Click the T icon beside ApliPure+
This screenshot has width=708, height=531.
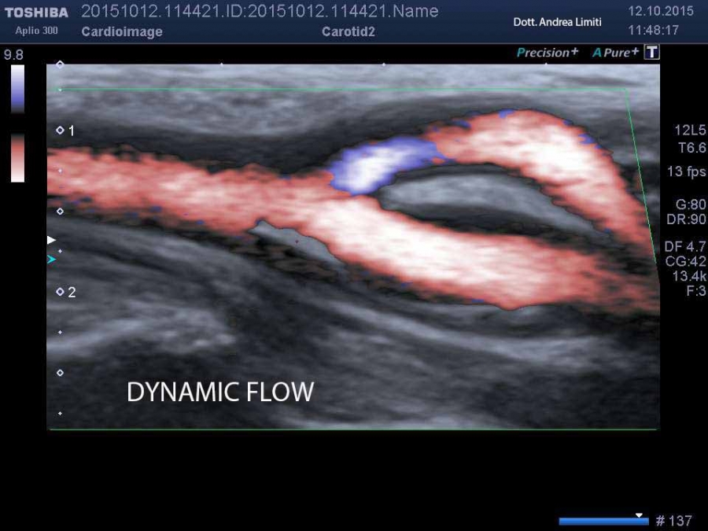tap(651, 53)
